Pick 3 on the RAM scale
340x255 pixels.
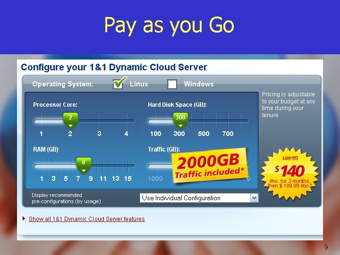point(53,178)
